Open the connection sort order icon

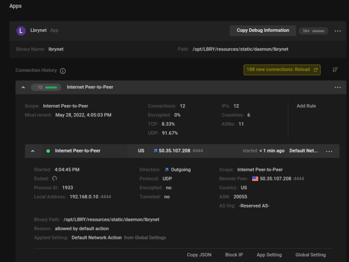click(x=335, y=70)
